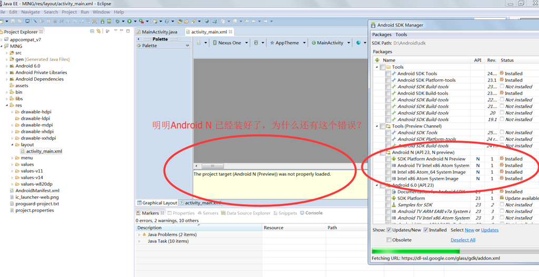Viewport: 539px width, 277px height.
Task: Open the Project Explorer view menu triangle
Action: 115,31
